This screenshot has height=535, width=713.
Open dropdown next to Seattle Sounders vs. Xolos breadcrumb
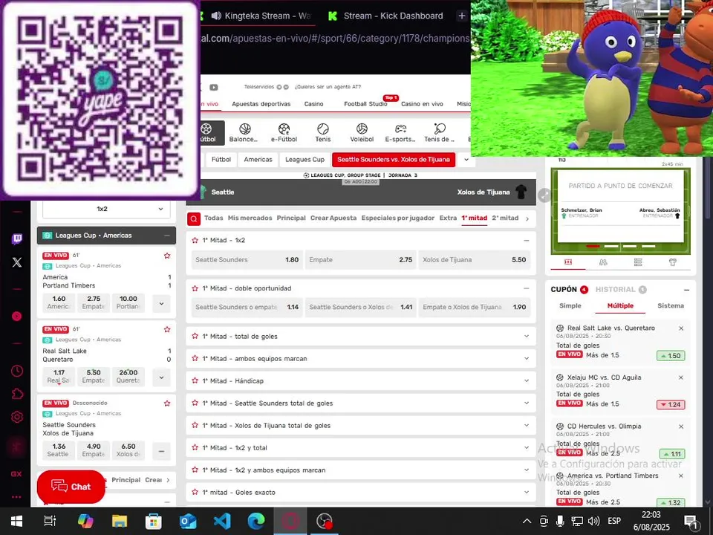click(x=466, y=160)
